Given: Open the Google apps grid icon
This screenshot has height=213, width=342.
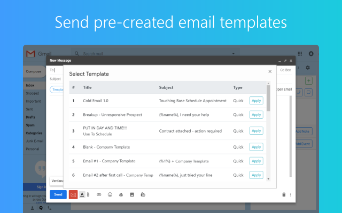Looking at the screenshot, I should coord(300,54).
